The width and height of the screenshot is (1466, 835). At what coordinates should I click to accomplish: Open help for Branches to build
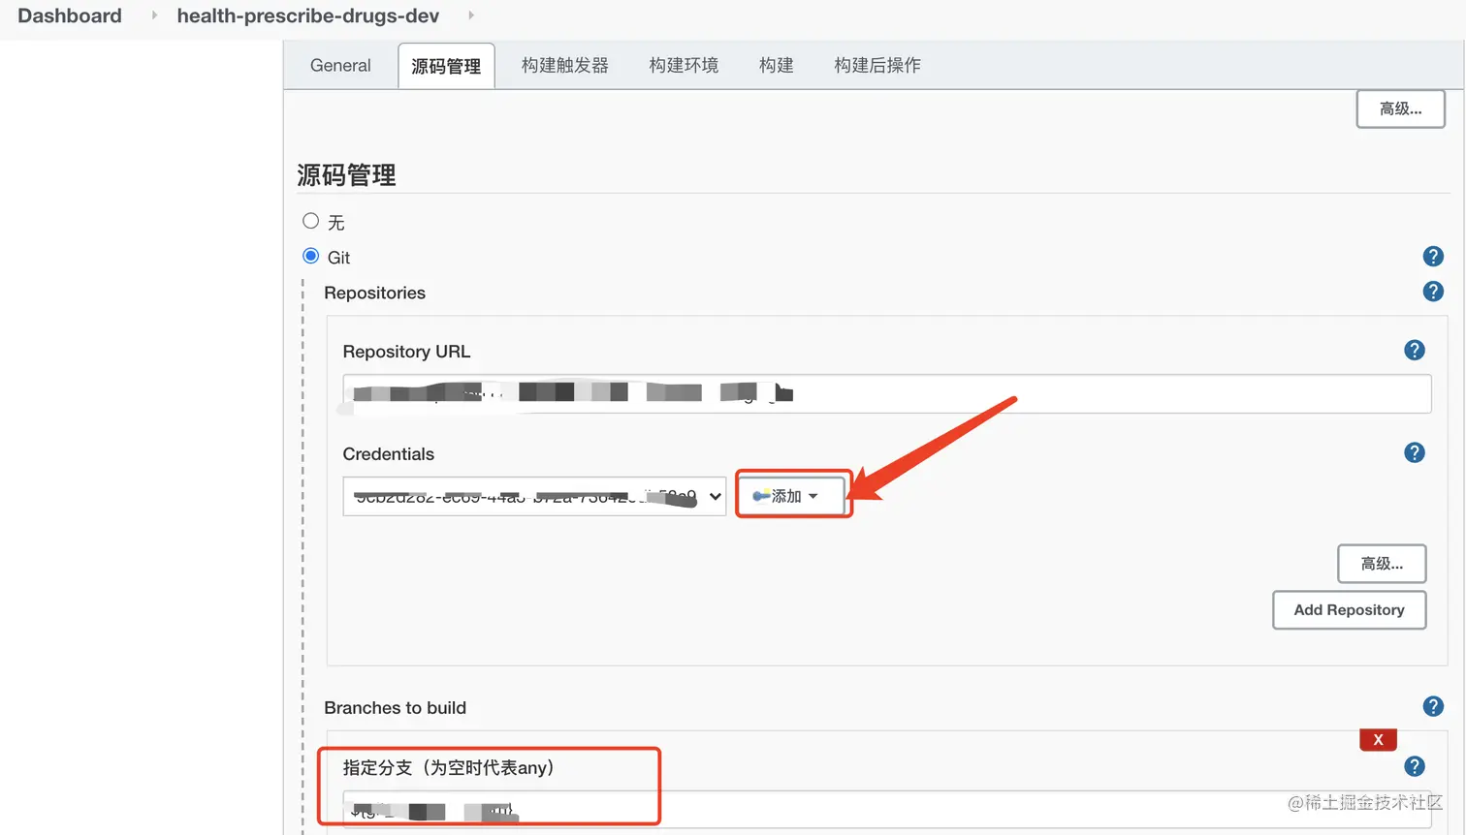[x=1433, y=706]
